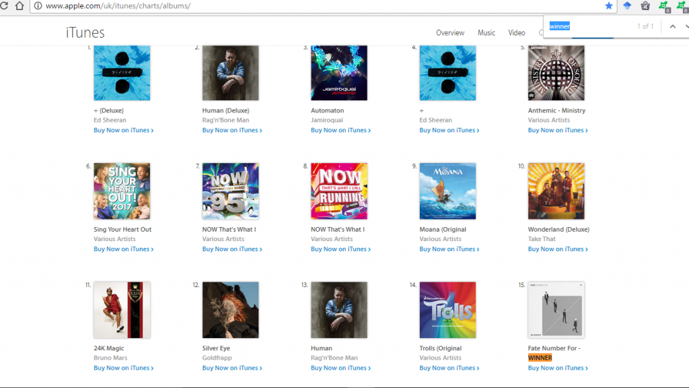Open the Silver Eye album cover
The height and width of the screenshot is (388, 689).
pos(230,310)
